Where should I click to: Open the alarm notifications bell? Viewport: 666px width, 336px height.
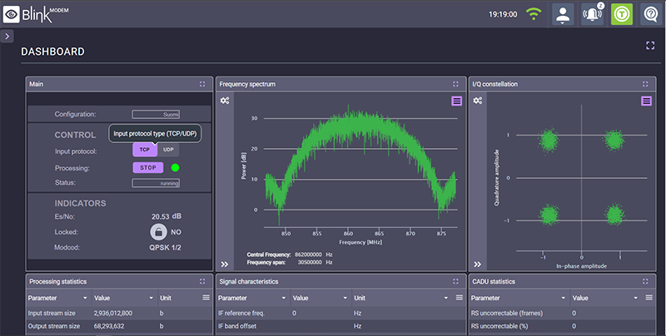(x=593, y=14)
